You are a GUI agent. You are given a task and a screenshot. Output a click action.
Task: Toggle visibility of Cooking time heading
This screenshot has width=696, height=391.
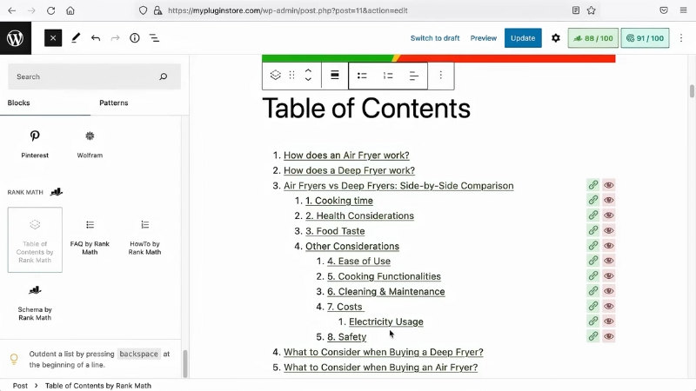[608, 201]
